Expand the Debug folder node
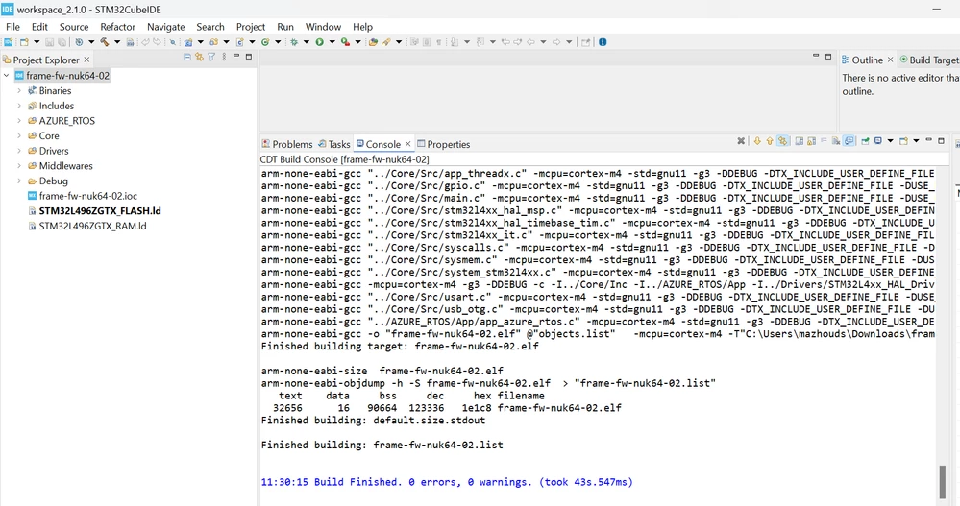Viewport: 960px width, 506px height. click(x=19, y=181)
